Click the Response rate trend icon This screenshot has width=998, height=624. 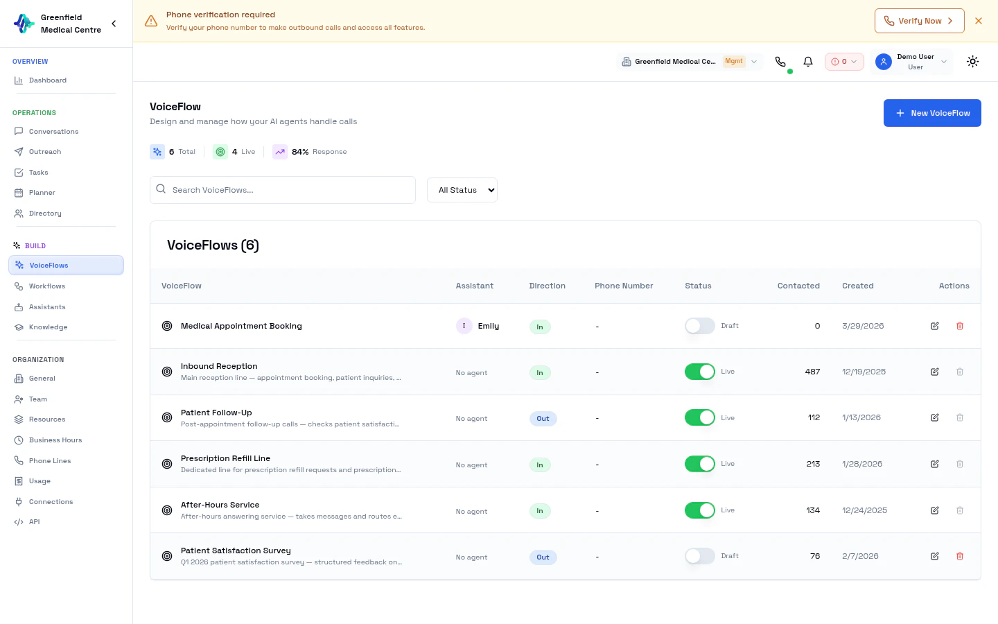[280, 152]
